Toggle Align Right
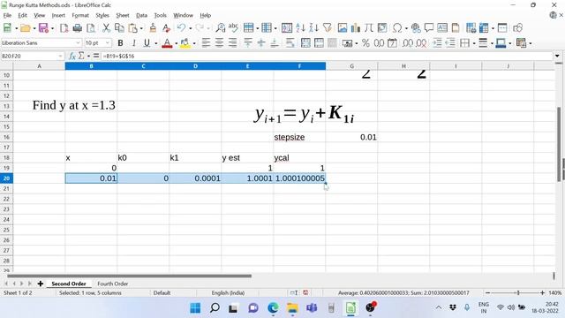Screen dimensions: 565x318 point(233,43)
